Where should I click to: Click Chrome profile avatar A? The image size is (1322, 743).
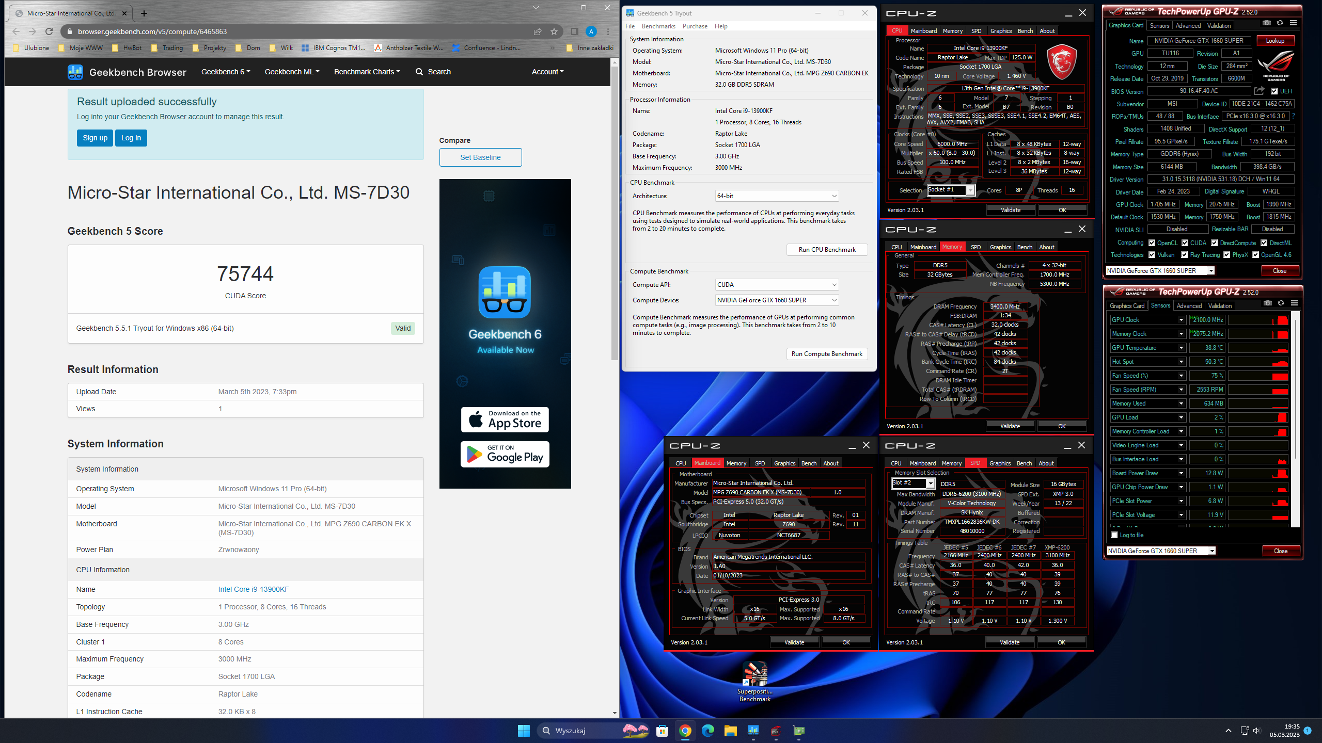(591, 31)
